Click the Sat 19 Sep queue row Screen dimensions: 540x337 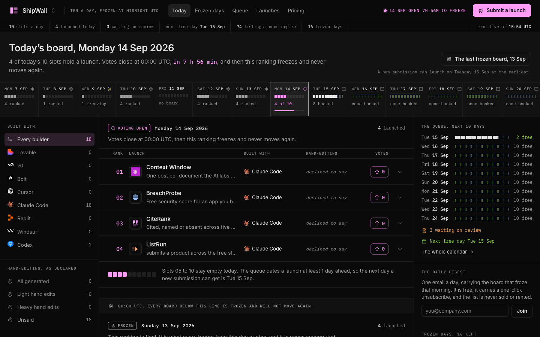pyautogui.click(x=477, y=173)
